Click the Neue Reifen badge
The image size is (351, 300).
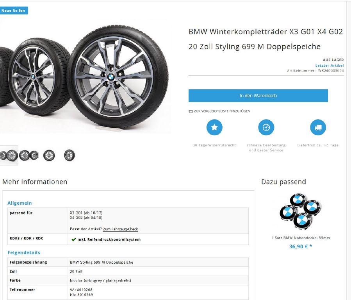coord(13,11)
